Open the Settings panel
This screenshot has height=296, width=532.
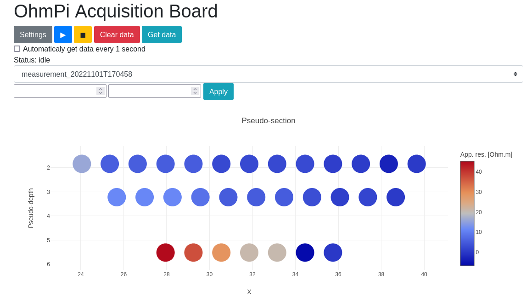(x=33, y=34)
